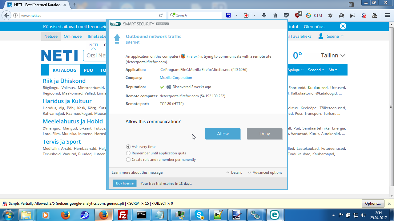Open the Downloads arrow in the toolbar
Viewport: 394px width, 221px height.
(x=264, y=15)
